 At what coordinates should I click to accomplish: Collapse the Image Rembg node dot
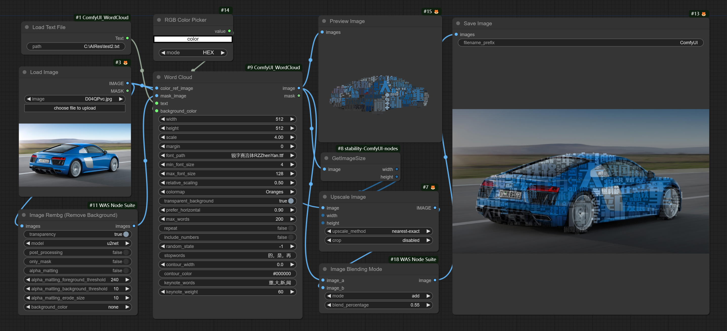24,215
